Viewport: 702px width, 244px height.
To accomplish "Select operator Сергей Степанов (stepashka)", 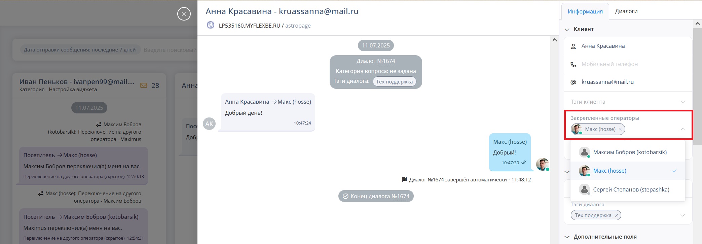I will (631, 189).
